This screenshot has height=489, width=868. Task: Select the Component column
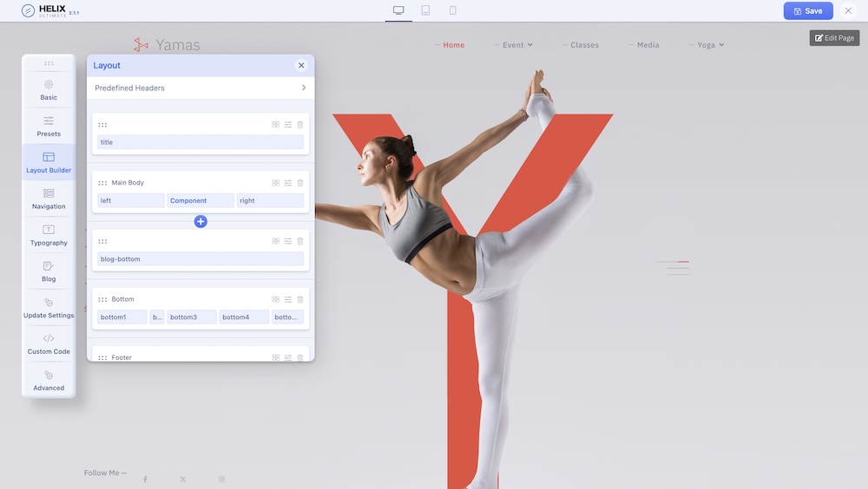pyautogui.click(x=201, y=200)
